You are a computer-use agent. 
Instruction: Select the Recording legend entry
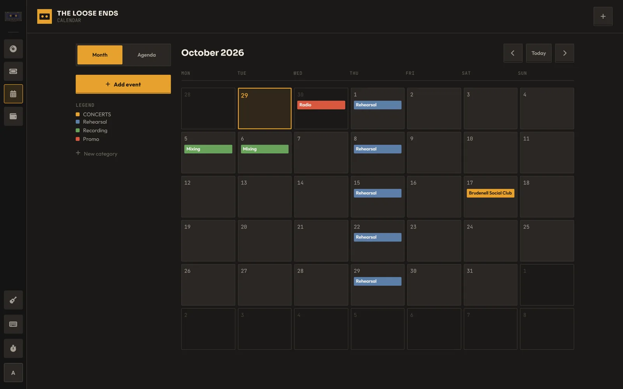(x=92, y=130)
